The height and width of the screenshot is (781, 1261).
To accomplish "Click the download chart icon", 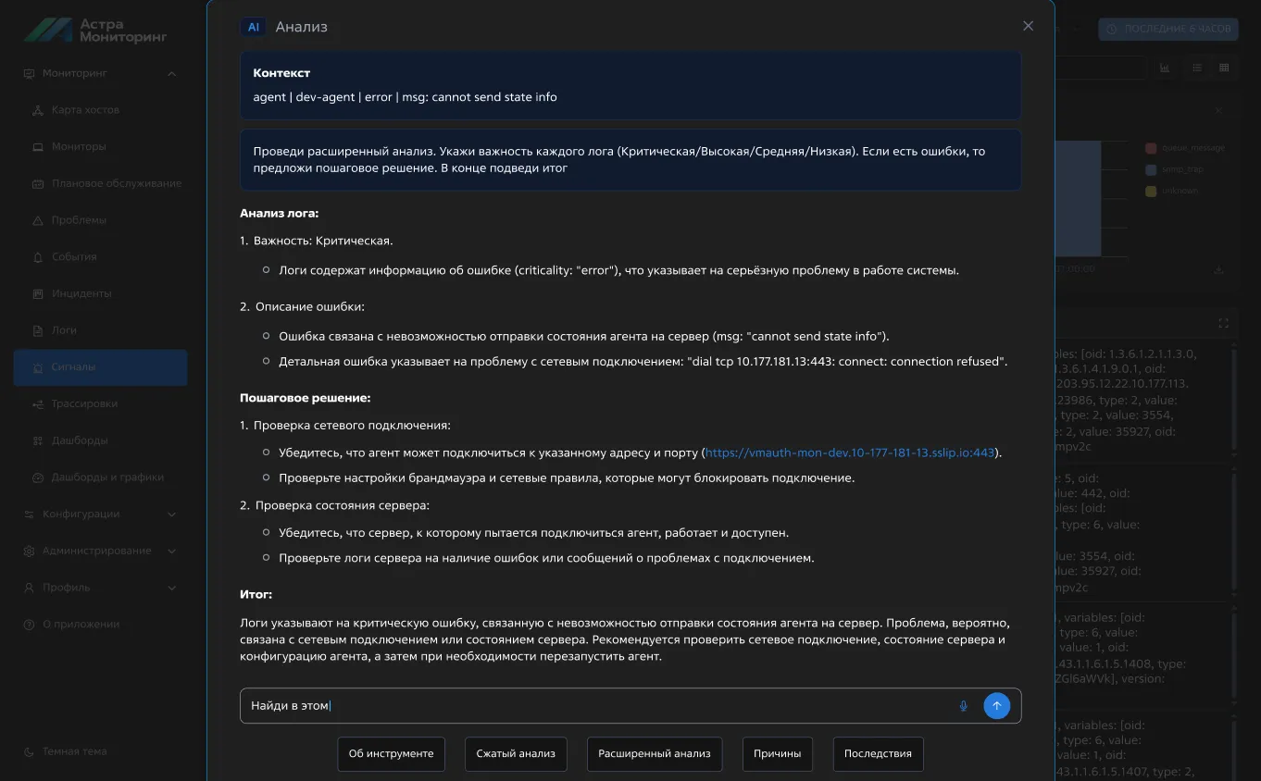I will (x=1218, y=269).
